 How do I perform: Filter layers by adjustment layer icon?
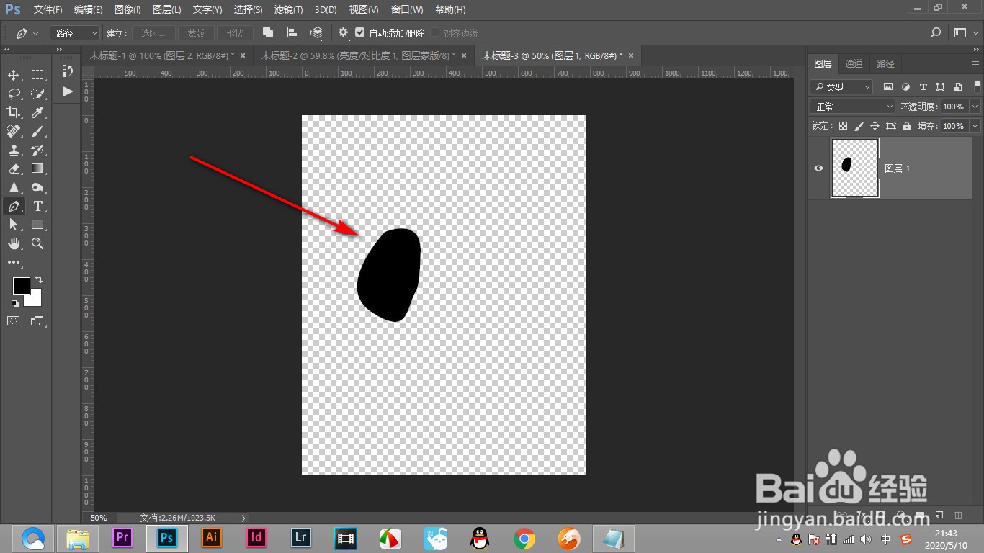(905, 86)
